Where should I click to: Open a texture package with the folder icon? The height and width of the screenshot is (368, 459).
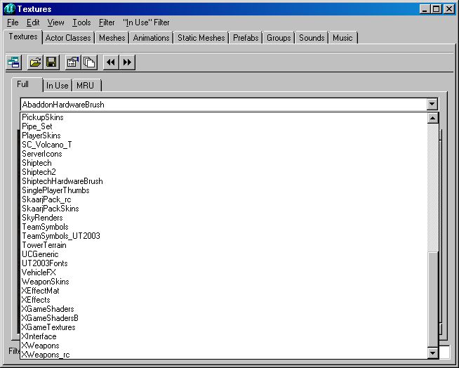click(x=35, y=62)
